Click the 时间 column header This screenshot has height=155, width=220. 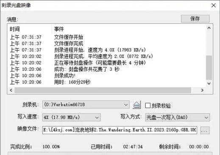(x=15, y=29)
